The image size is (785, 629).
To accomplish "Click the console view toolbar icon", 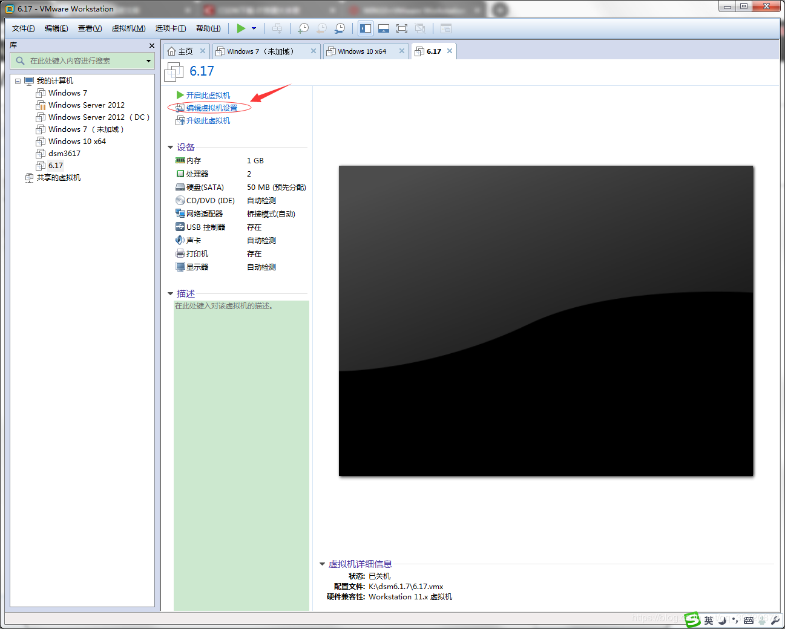I will click(x=446, y=28).
